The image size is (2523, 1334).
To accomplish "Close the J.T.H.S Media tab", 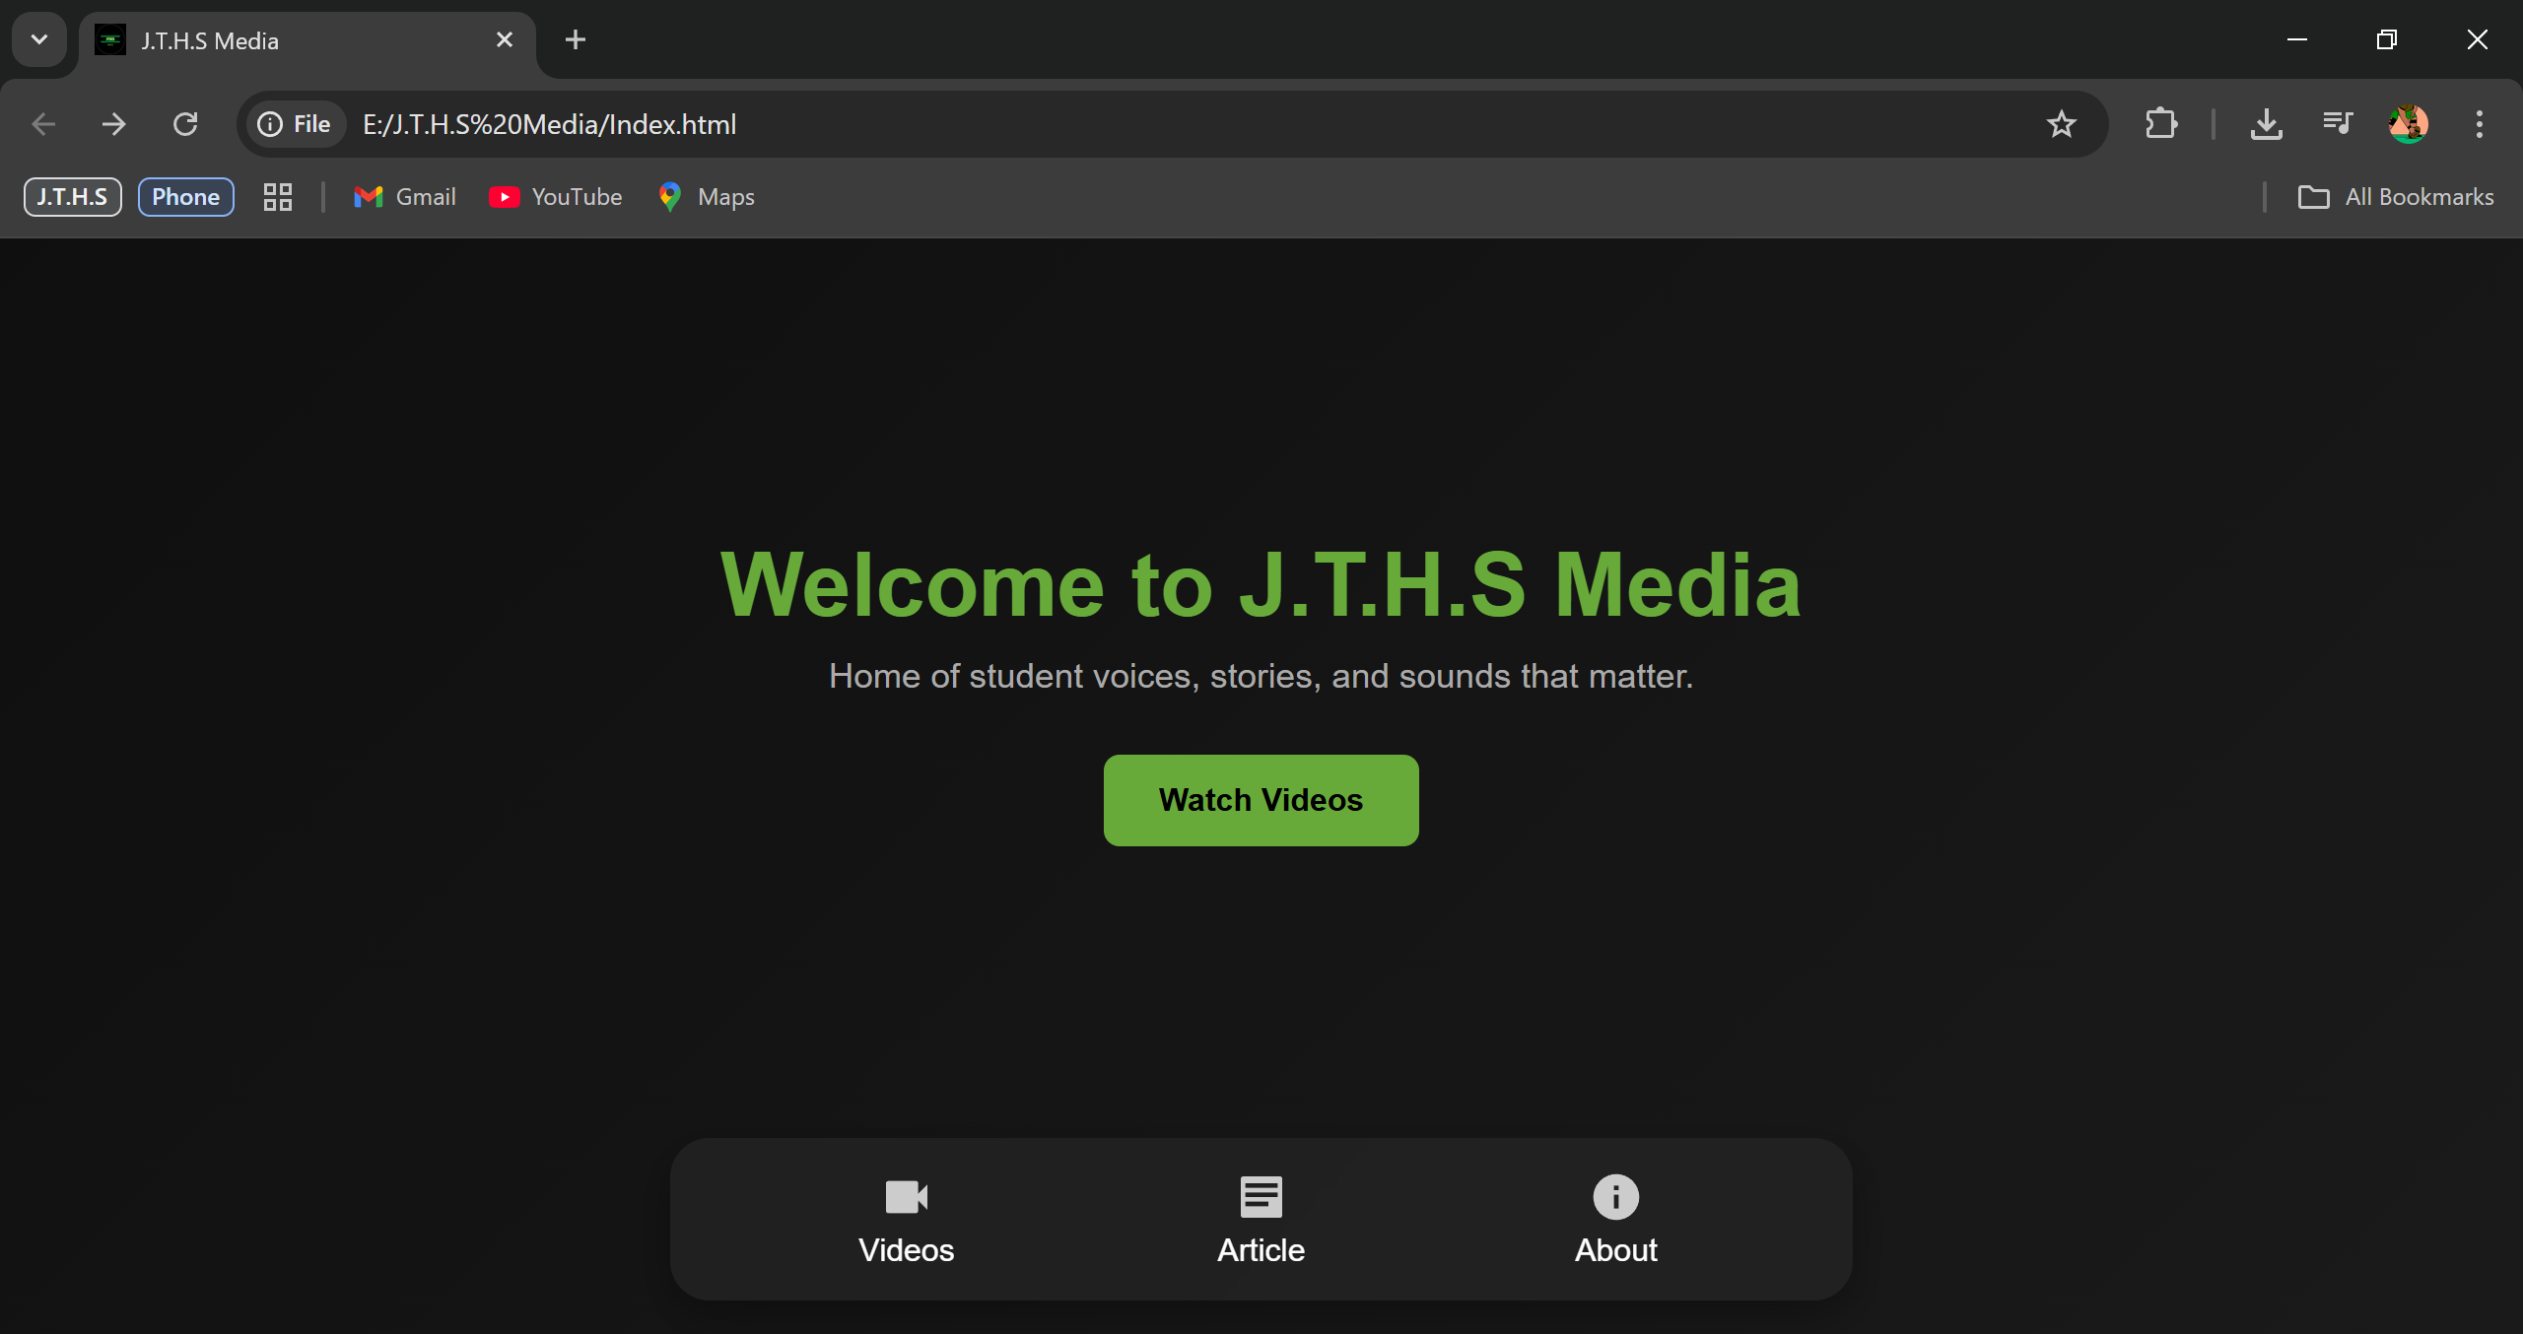I will pos(504,39).
